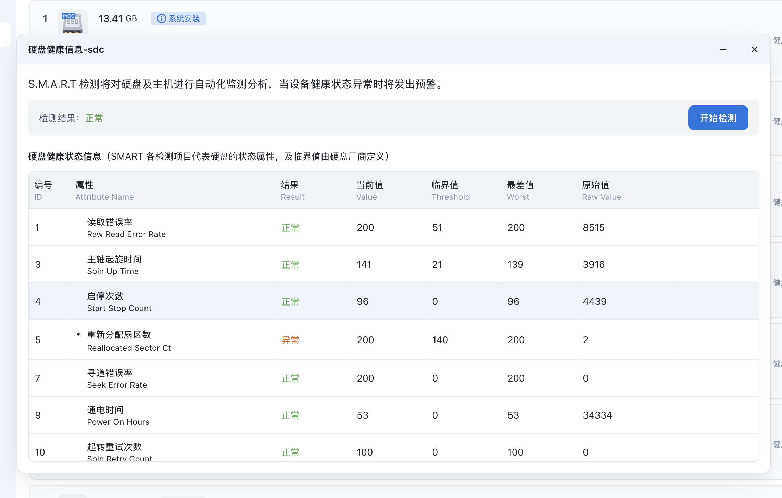Image resolution: width=782 pixels, height=498 pixels.
Task: Select the Spin Up Time attribute row
Action: (x=394, y=264)
